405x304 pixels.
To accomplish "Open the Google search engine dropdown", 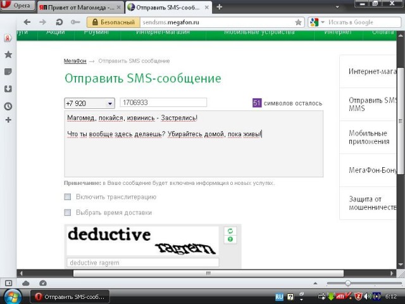I will pyautogui.click(x=316, y=22).
